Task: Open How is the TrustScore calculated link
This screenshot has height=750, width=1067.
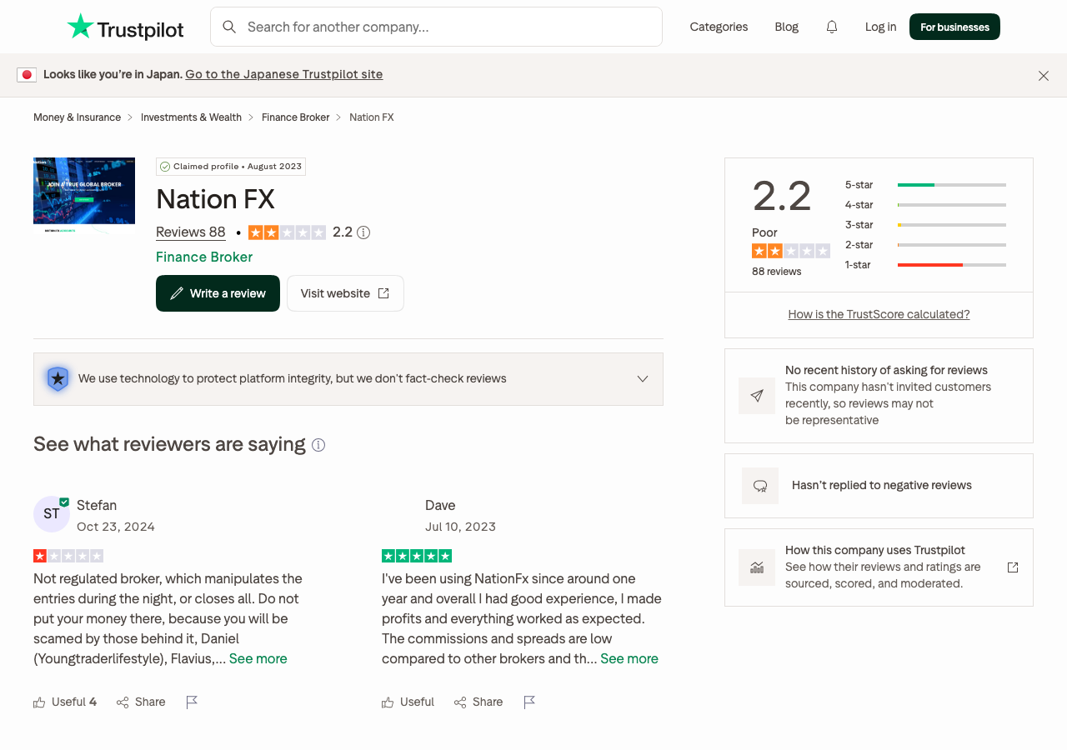Action: point(879,314)
